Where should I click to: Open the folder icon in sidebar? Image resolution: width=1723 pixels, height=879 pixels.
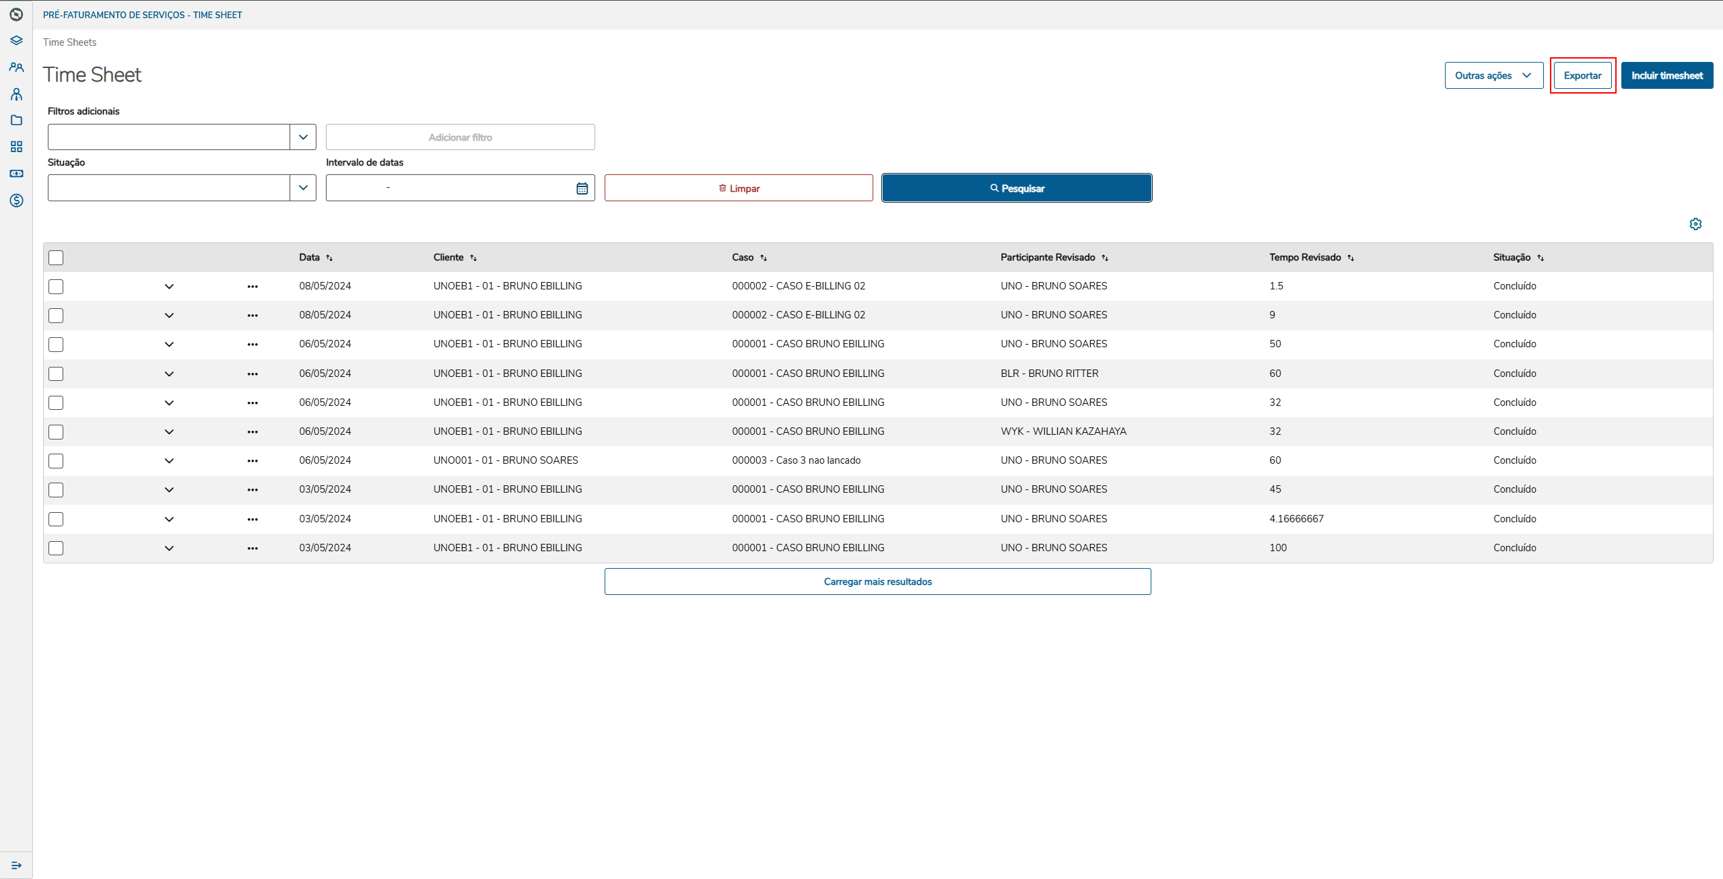click(x=16, y=120)
